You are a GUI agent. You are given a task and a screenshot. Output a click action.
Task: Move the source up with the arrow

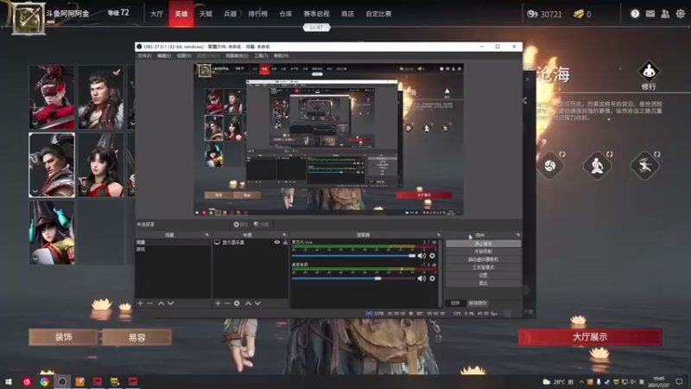click(x=248, y=303)
